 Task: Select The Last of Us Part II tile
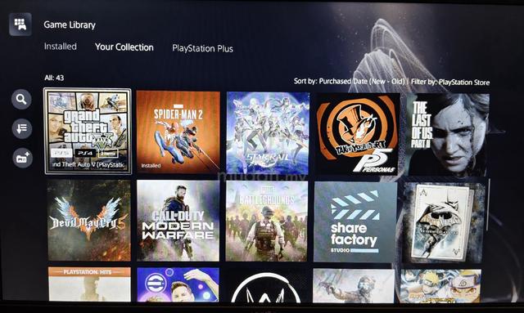point(448,135)
